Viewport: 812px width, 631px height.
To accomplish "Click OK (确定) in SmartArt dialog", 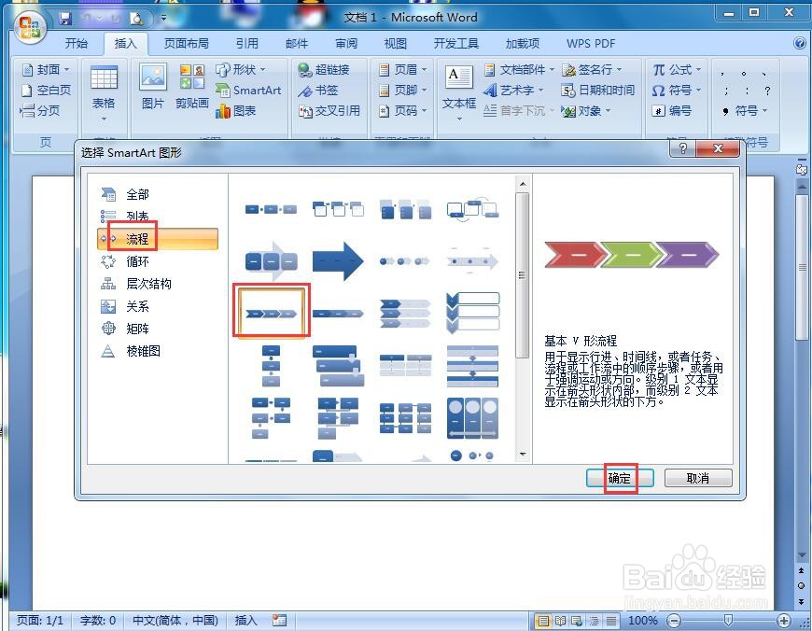I will tap(620, 478).
